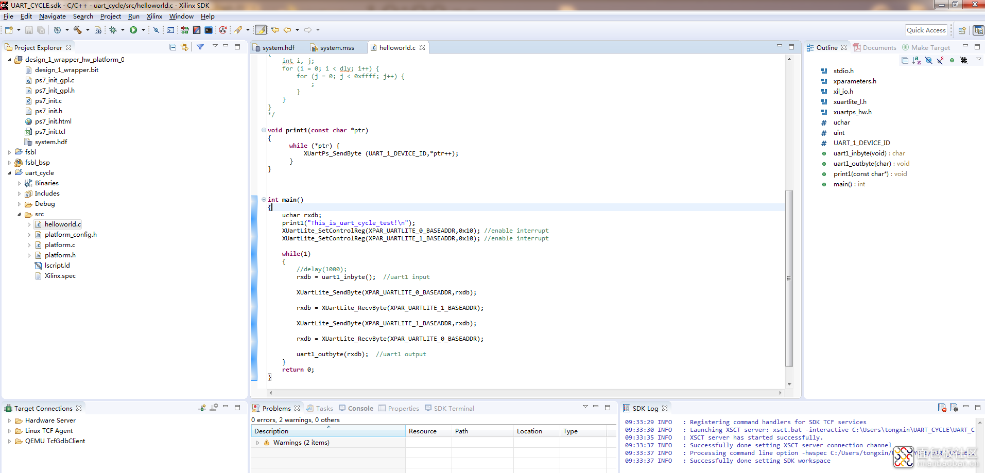
Task: Open the File menu
Action: pos(8,16)
